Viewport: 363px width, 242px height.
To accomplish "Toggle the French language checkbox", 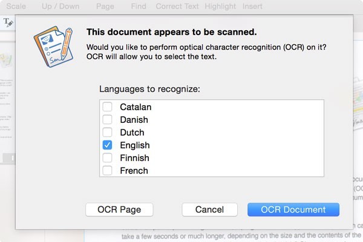I will point(107,171).
